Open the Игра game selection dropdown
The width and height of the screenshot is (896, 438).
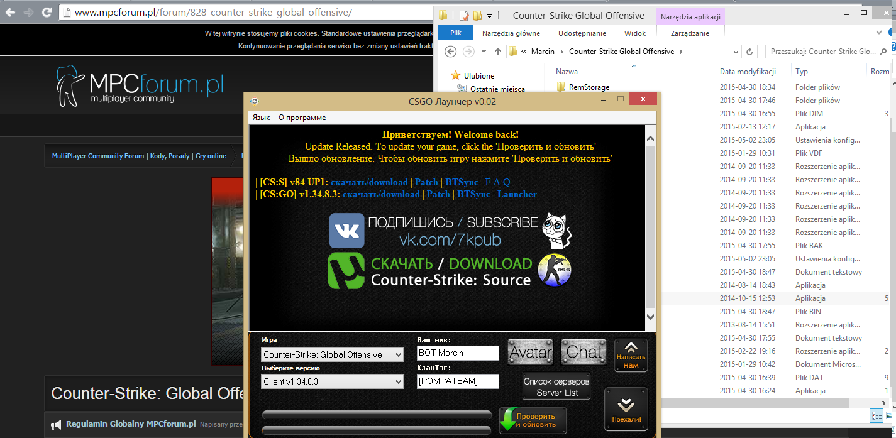[332, 354]
